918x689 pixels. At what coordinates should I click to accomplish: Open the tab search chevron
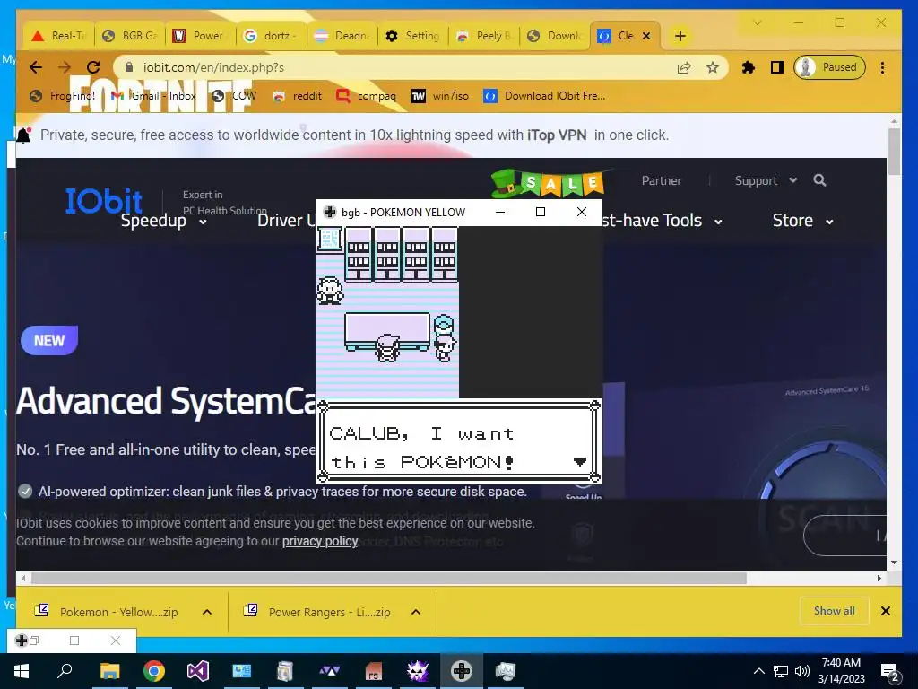(x=757, y=22)
